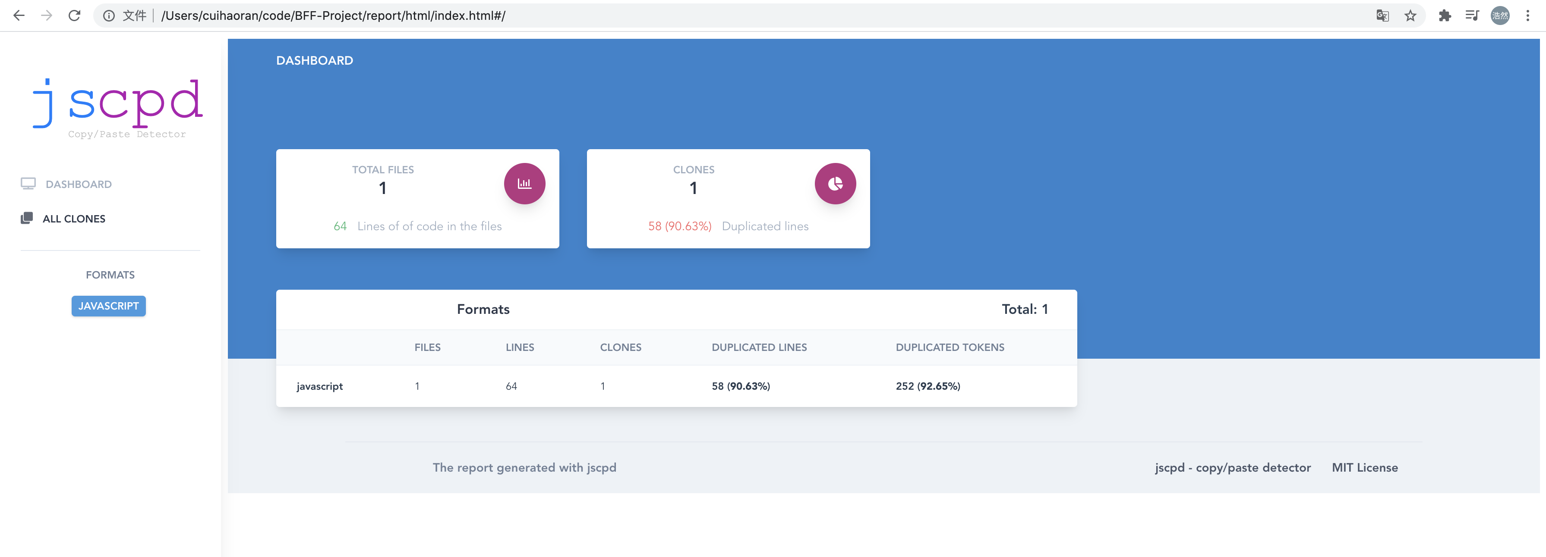
Task: Select the JAVASCRIPT format badge
Action: (109, 306)
